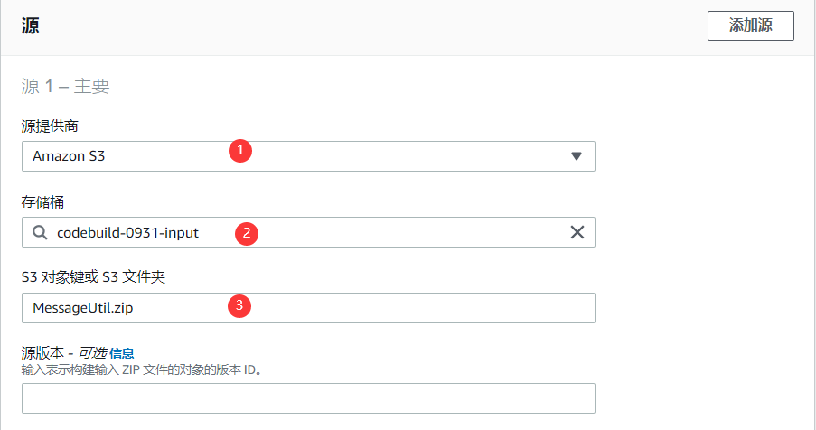Focus the codebuild-0931-input bucket field
Screen dimensions: 816x430
[308, 232]
